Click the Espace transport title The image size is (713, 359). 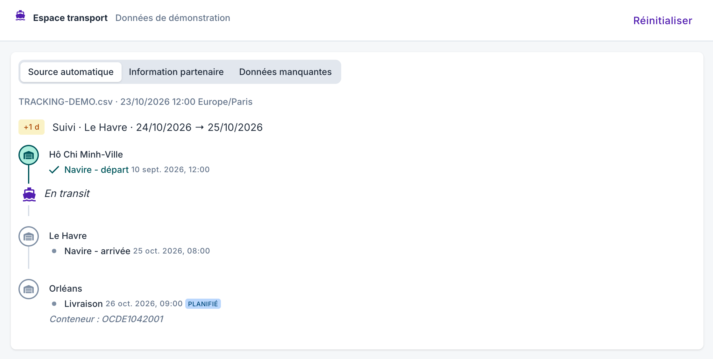70,18
